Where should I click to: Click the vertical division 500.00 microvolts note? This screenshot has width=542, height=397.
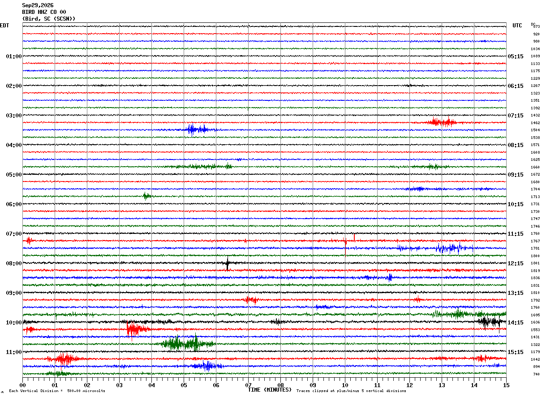point(57,391)
